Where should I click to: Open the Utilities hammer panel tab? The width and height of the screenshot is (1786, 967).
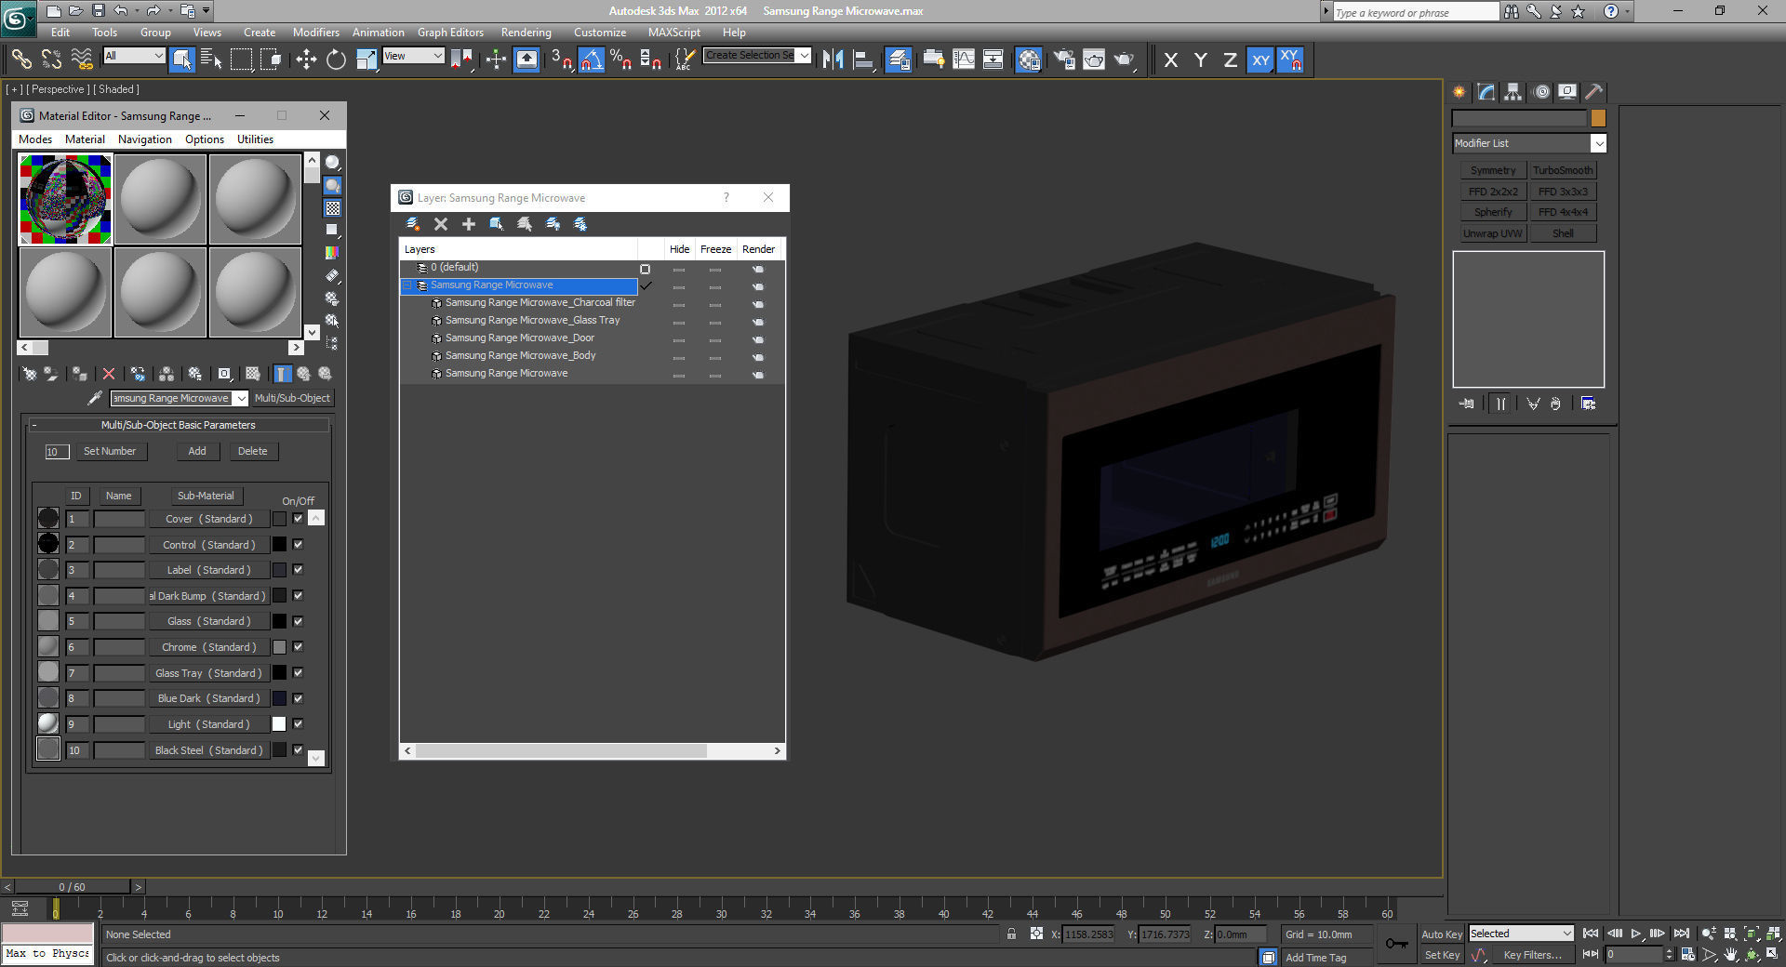click(x=1593, y=92)
